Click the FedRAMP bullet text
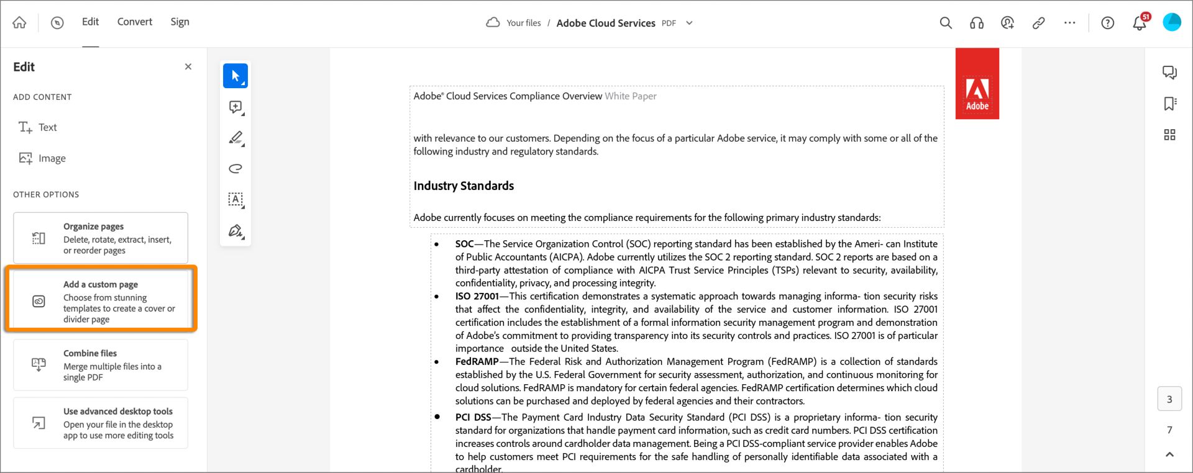Image resolution: width=1193 pixels, height=473 pixels. pos(696,381)
